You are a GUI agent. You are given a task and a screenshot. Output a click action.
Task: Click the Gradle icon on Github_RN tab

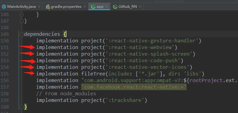[x=115, y=7]
